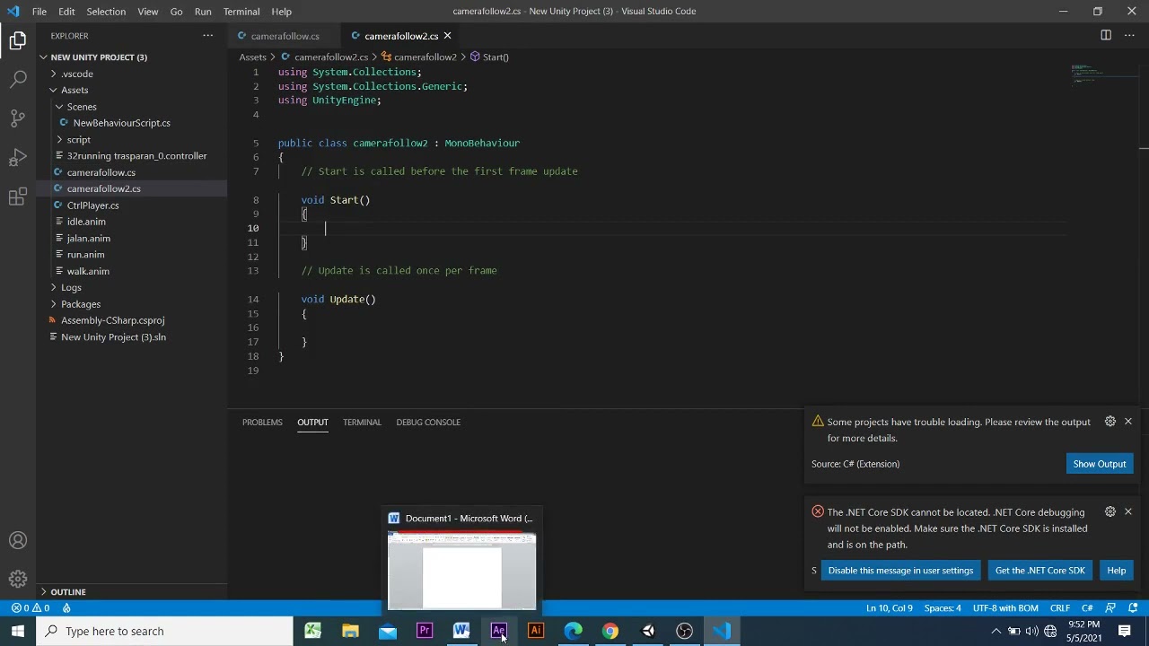Screen dimensions: 1149x646
Task: Switch to the TERMINAL panel tab
Action: coord(362,422)
